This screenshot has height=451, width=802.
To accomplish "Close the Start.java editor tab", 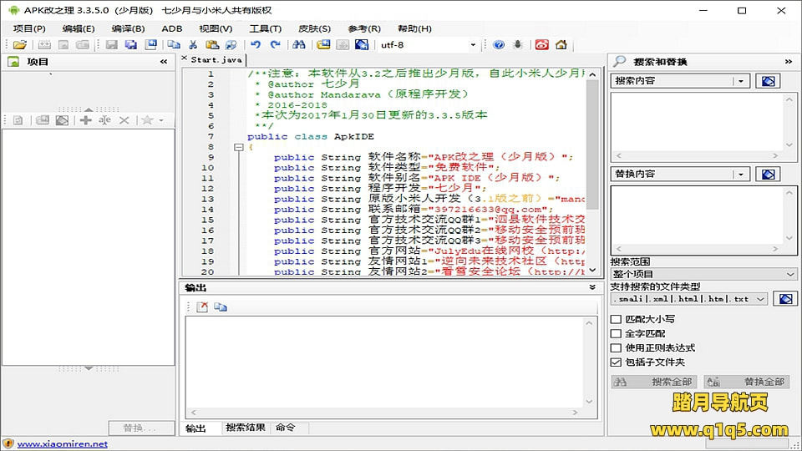I will click(185, 59).
